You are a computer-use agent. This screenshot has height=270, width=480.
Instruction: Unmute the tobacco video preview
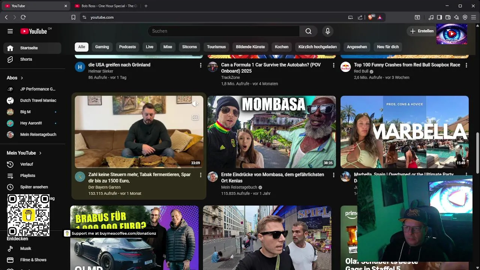tap(195, 104)
